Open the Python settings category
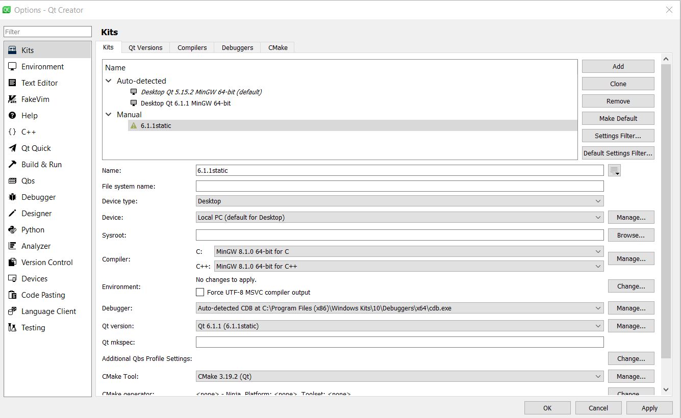 pyautogui.click(x=47, y=229)
